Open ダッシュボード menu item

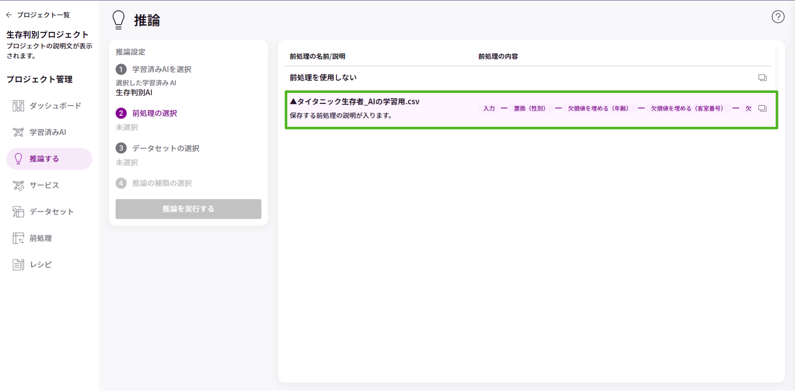(55, 106)
